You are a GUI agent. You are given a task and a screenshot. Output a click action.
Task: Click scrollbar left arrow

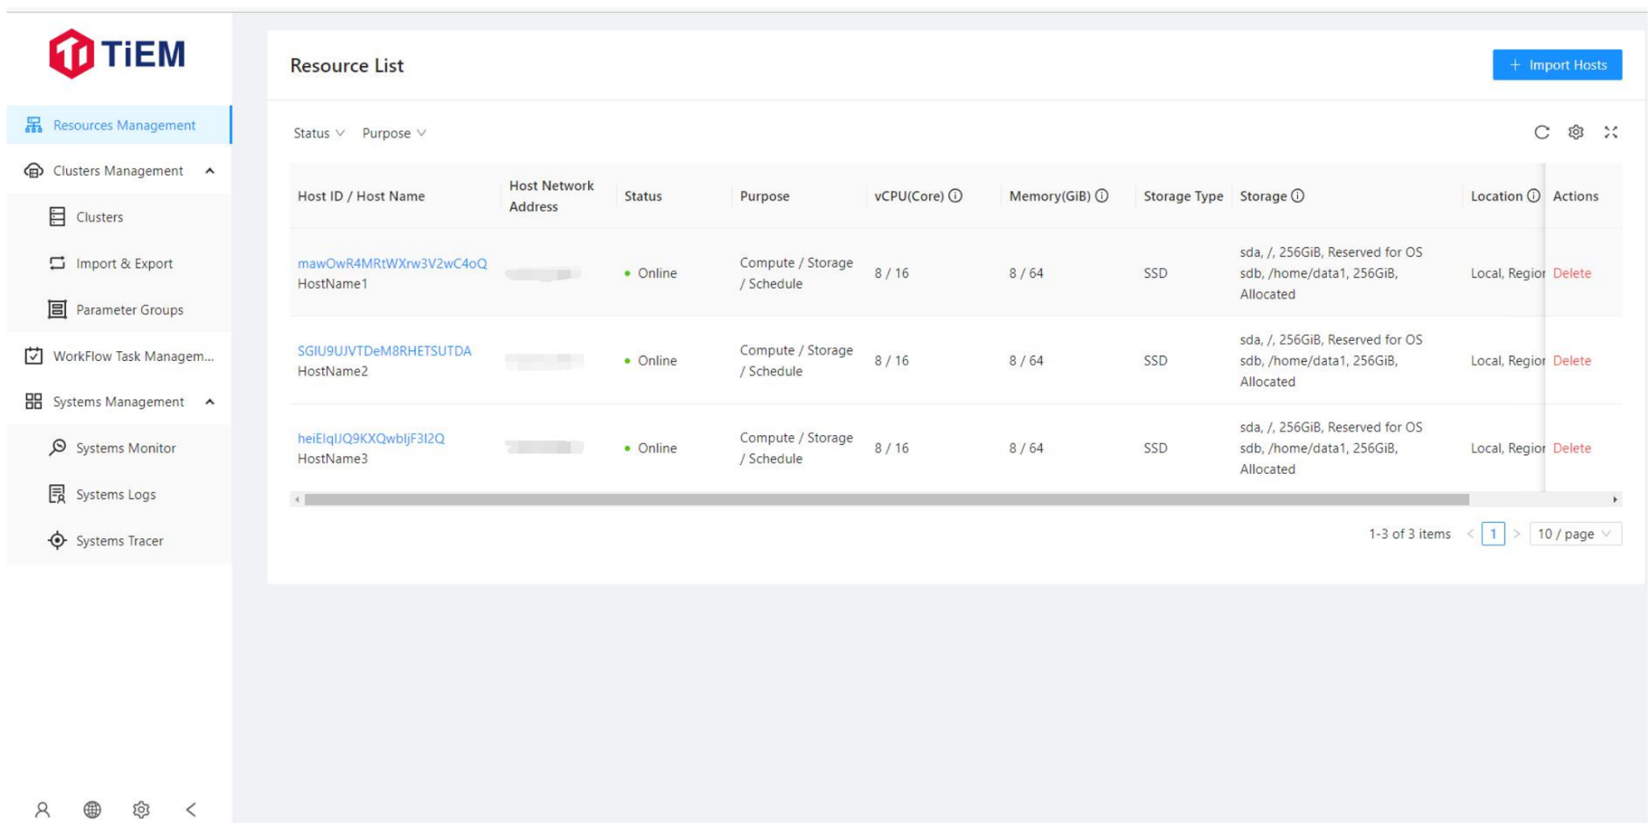pos(297,500)
